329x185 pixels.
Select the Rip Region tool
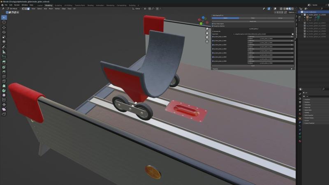(x=4, y=114)
